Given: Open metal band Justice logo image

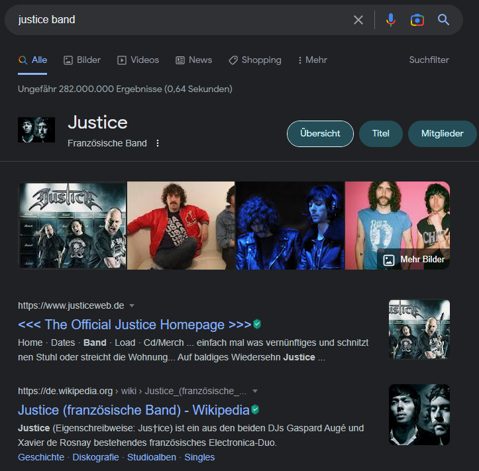Looking at the screenshot, I should tap(72, 225).
